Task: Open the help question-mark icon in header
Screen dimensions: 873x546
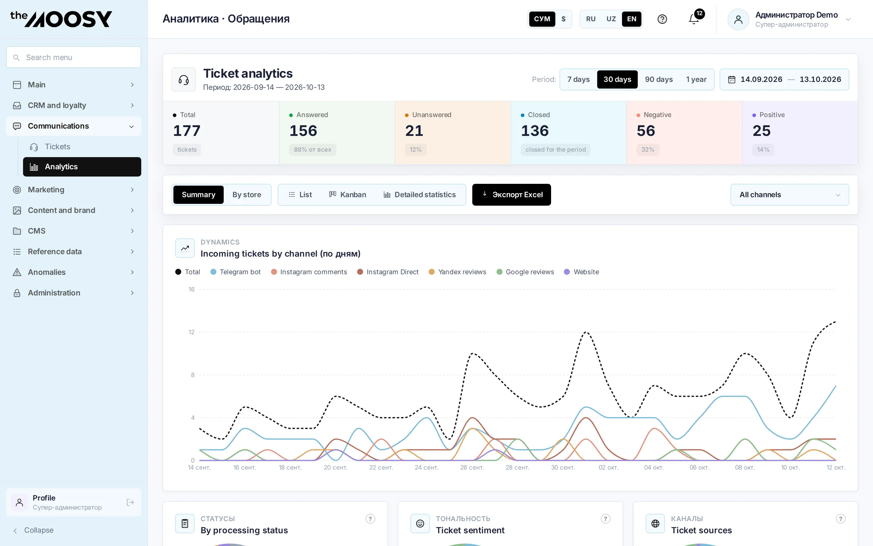Action: click(662, 19)
